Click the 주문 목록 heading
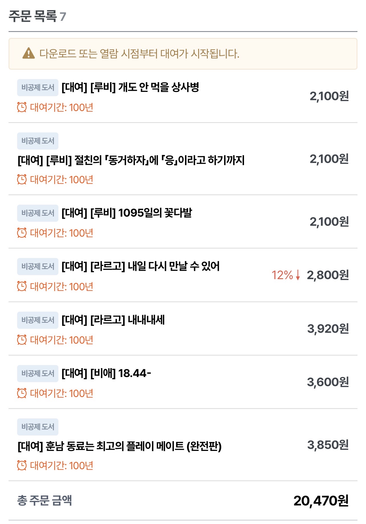This screenshot has height=524, width=366. click(x=33, y=16)
